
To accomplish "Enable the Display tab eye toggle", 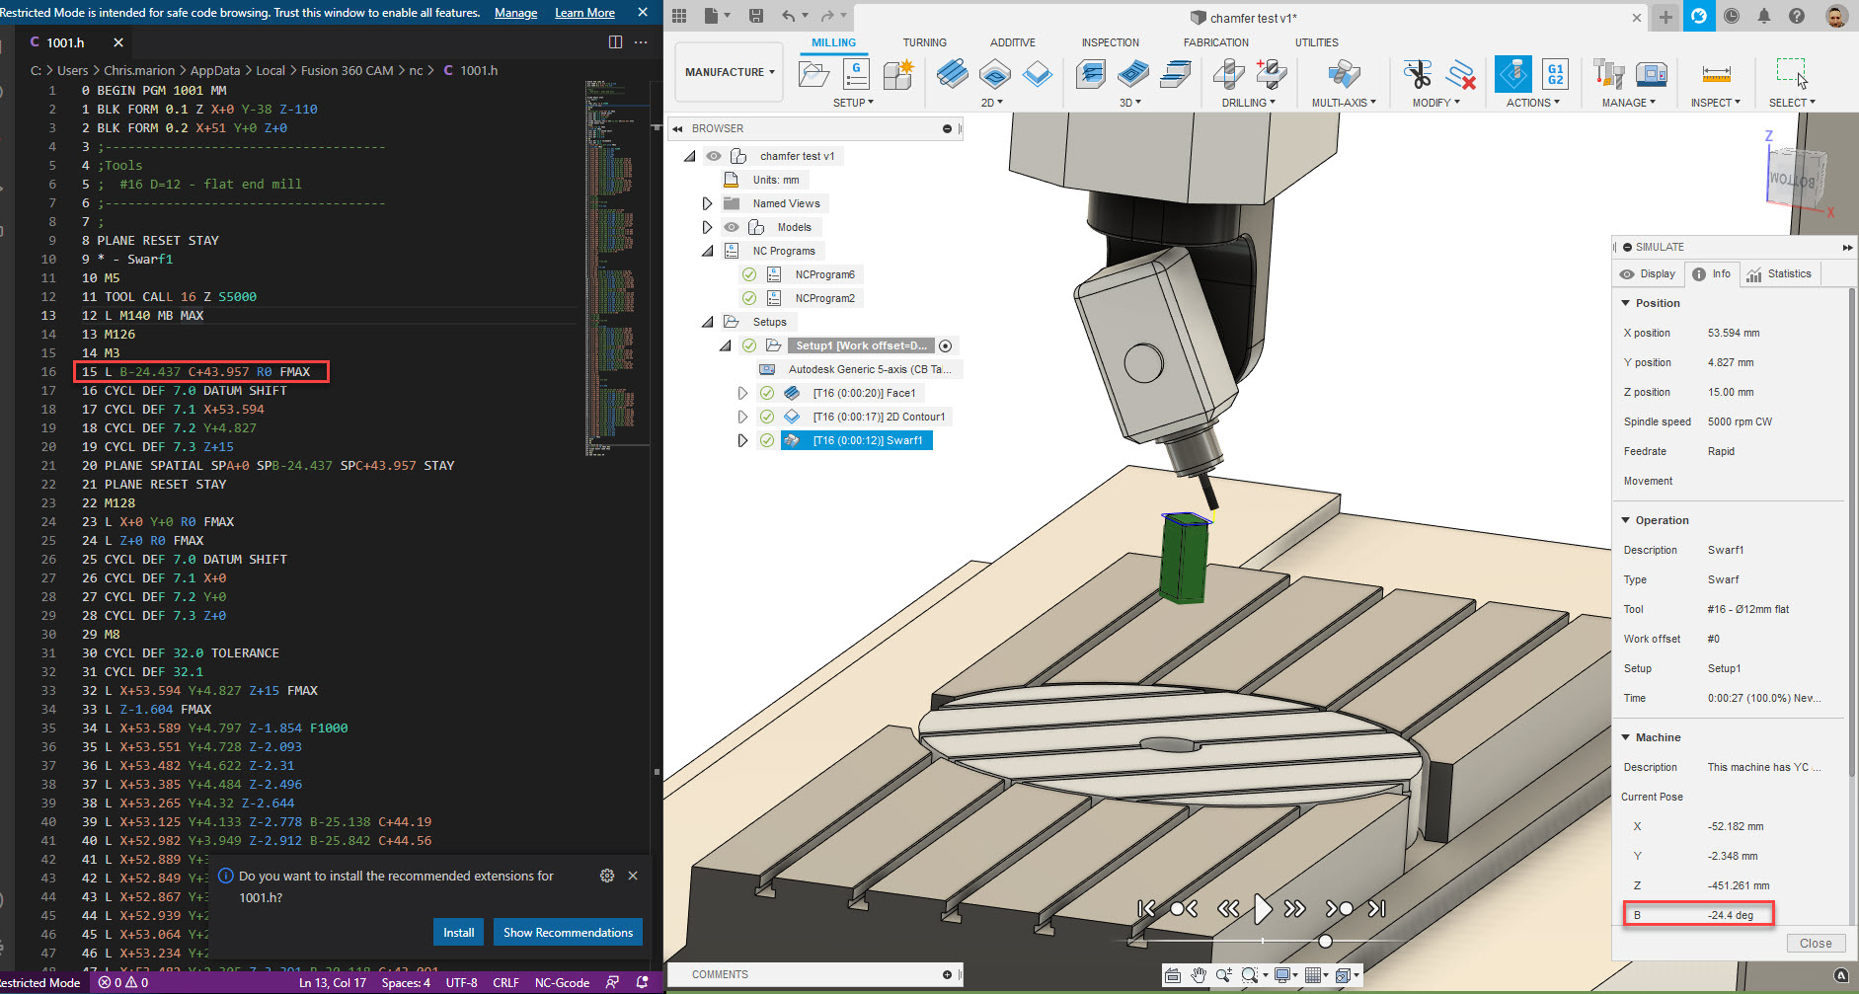I will click(1627, 273).
